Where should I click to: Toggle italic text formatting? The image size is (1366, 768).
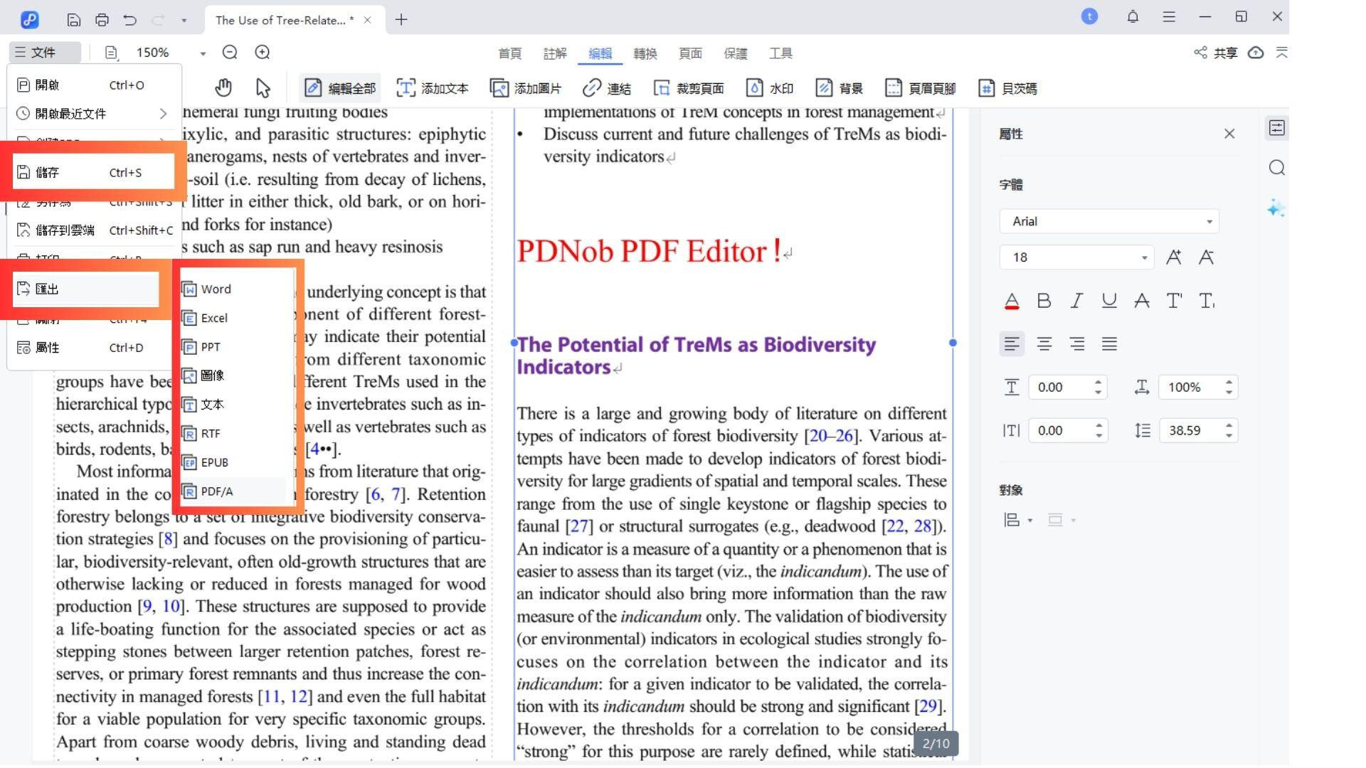pos(1076,301)
